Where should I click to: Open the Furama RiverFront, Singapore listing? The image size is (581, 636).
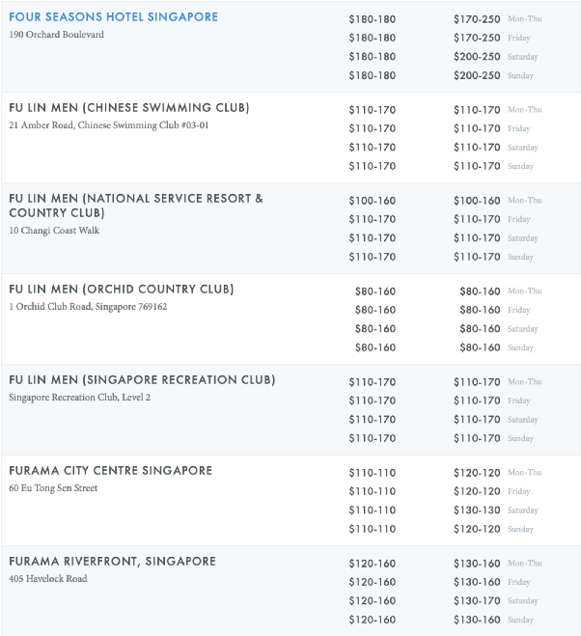click(x=112, y=562)
